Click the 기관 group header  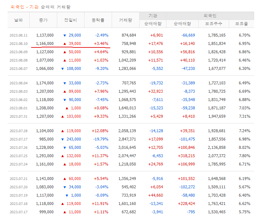[153, 16]
